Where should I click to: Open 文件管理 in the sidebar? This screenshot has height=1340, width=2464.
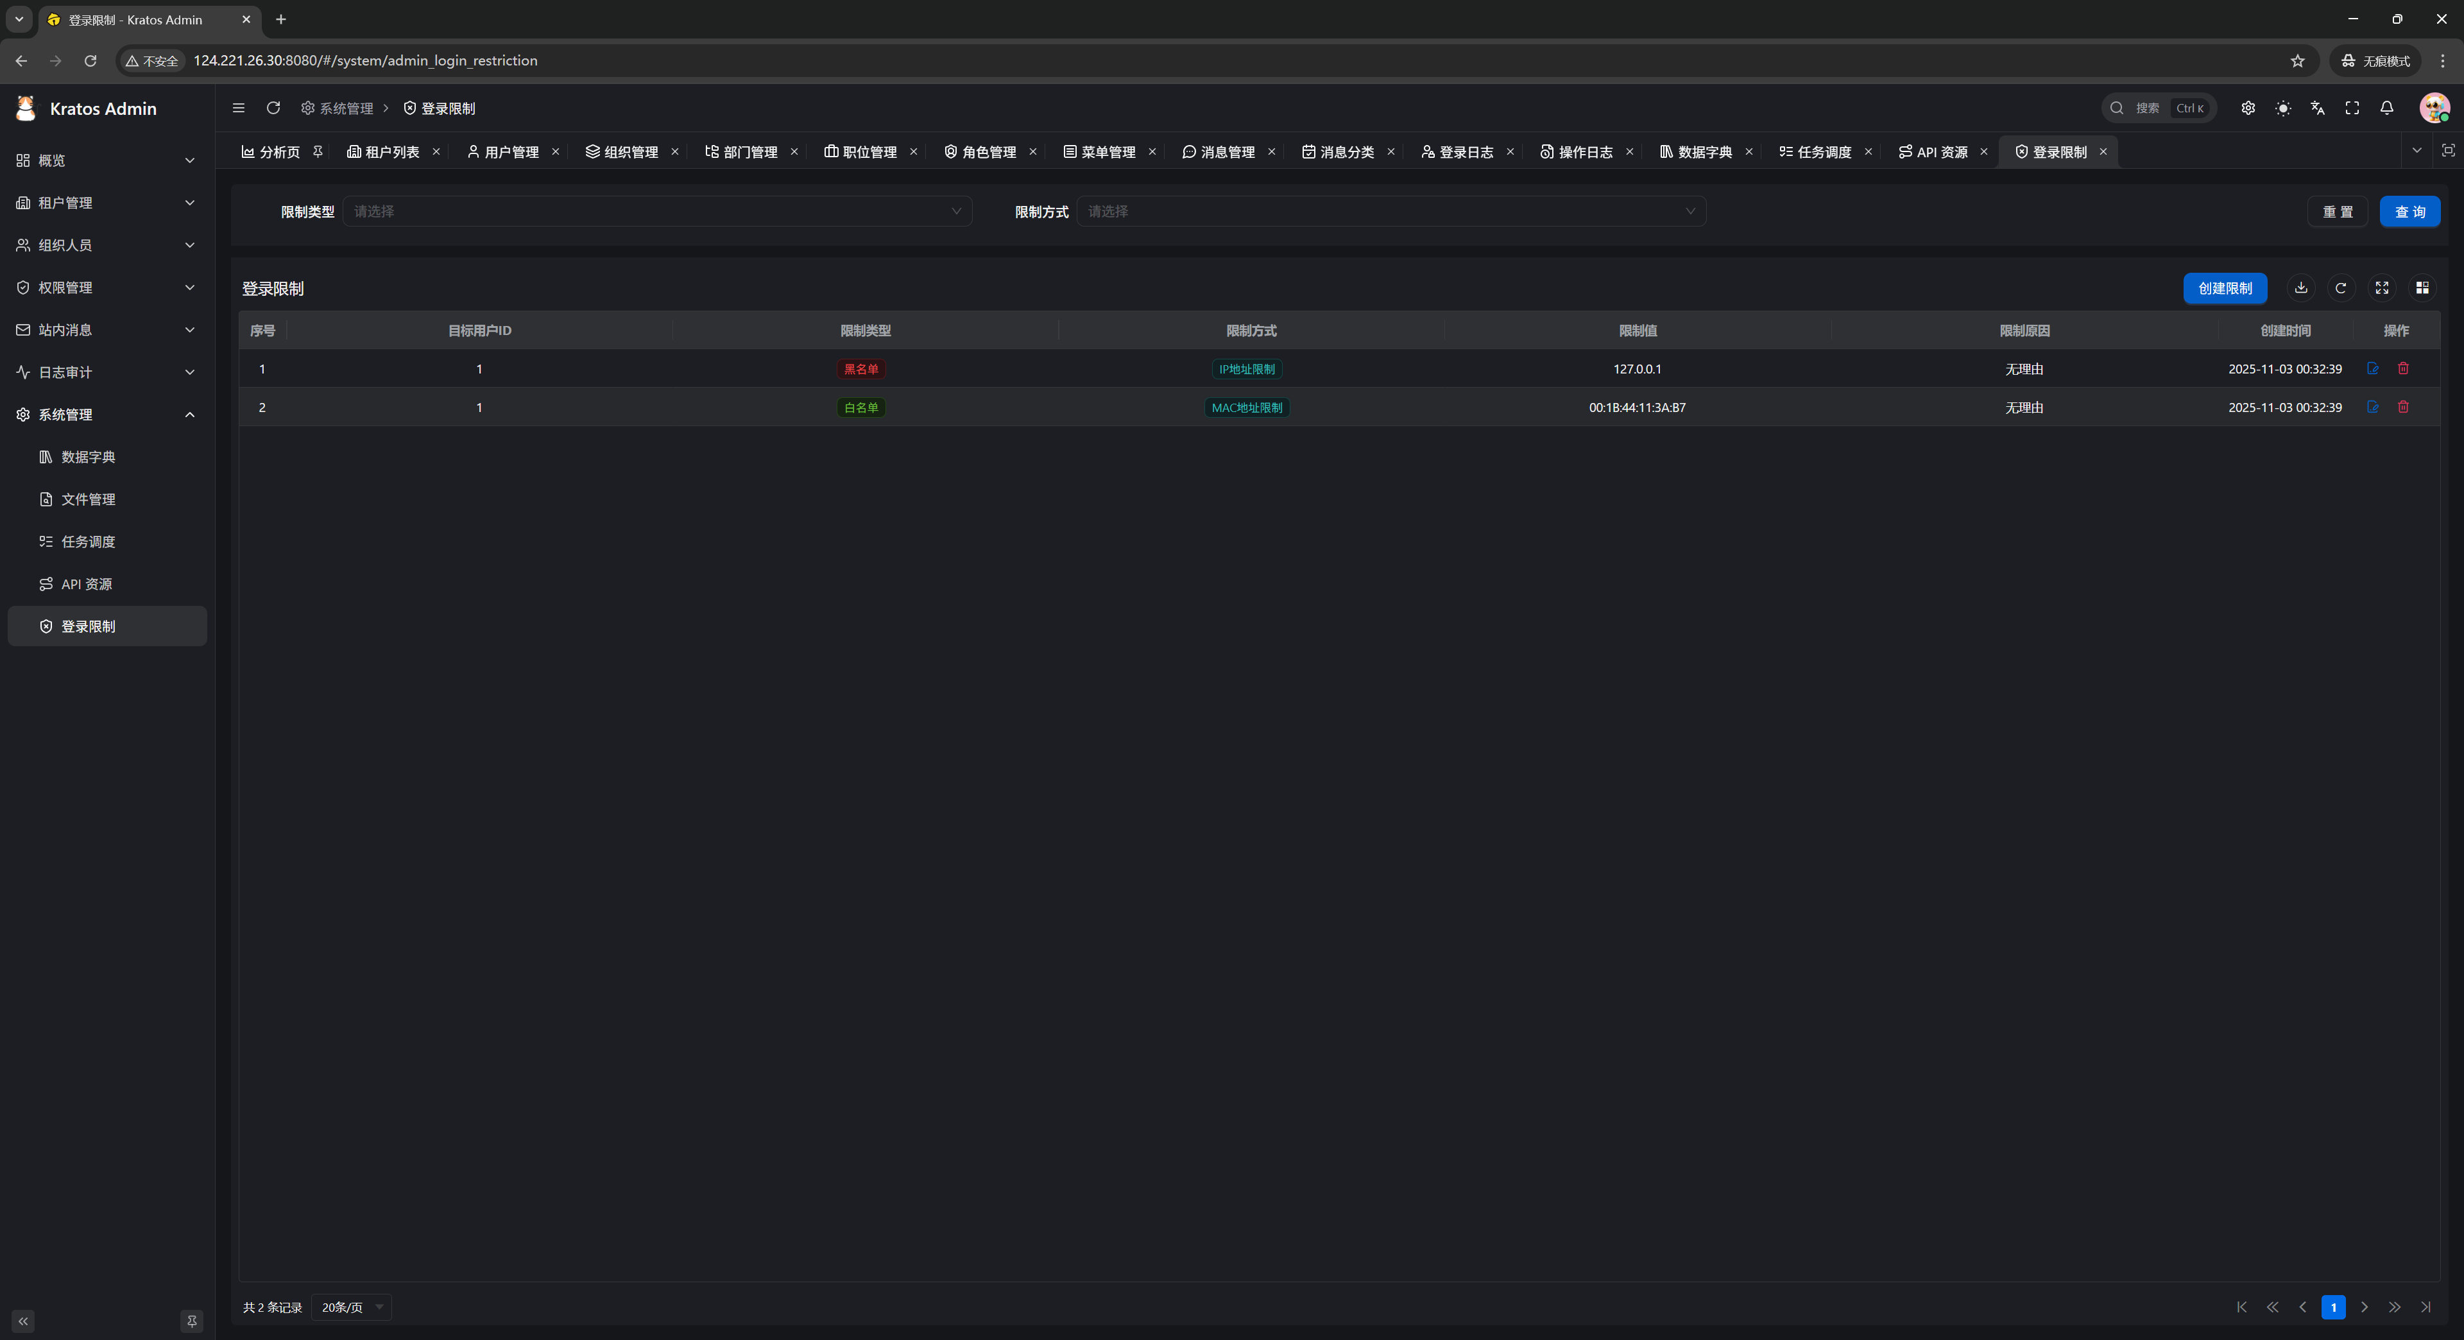point(88,499)
